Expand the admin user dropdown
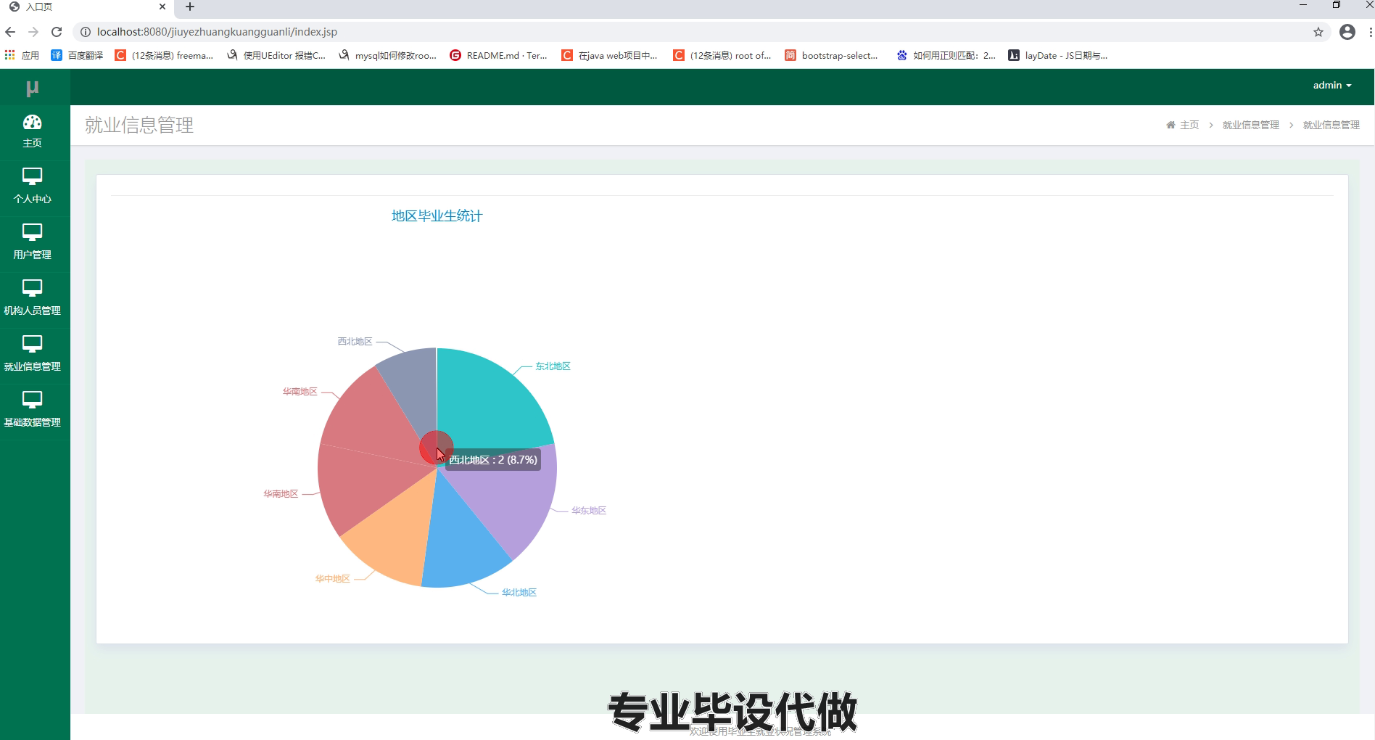1375x740 pixels. pyautogui.click(x=1332, y=85)
